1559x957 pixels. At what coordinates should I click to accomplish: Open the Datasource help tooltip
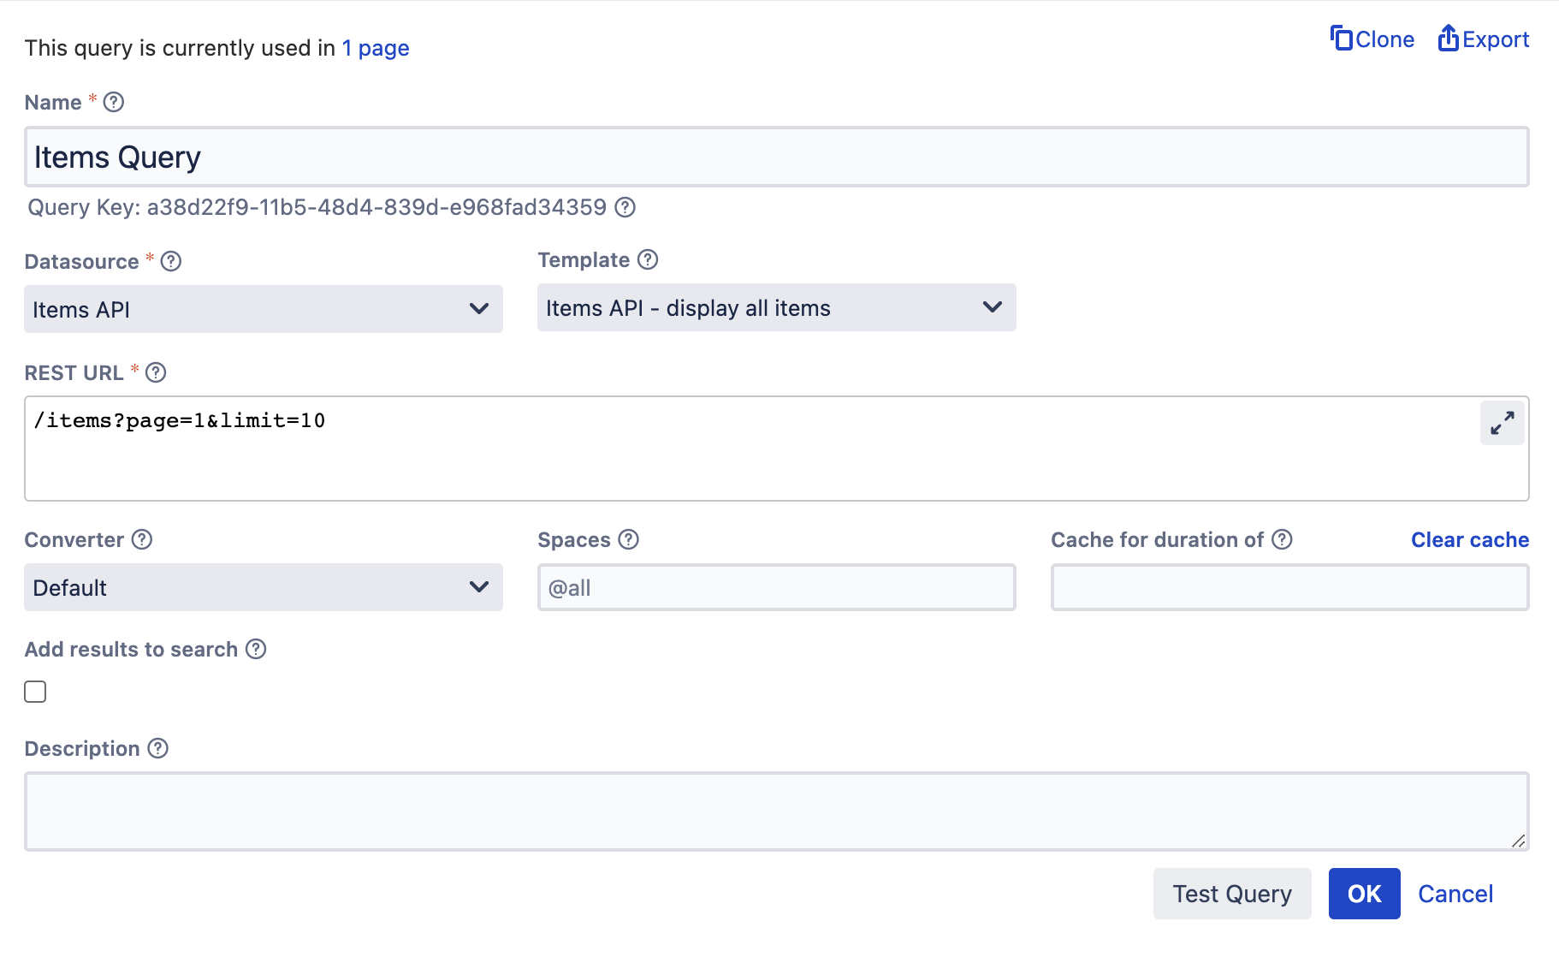(x=170, y=262)
